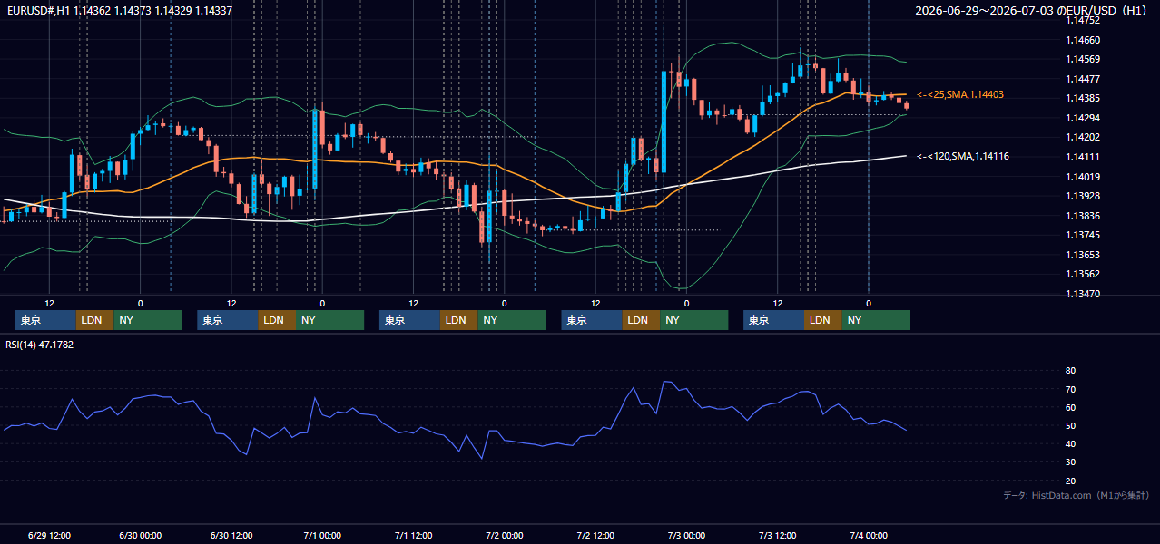1160x544 pixels.
Task: Click the 6/30 12:00 time axis label
Action: [231, 535]
